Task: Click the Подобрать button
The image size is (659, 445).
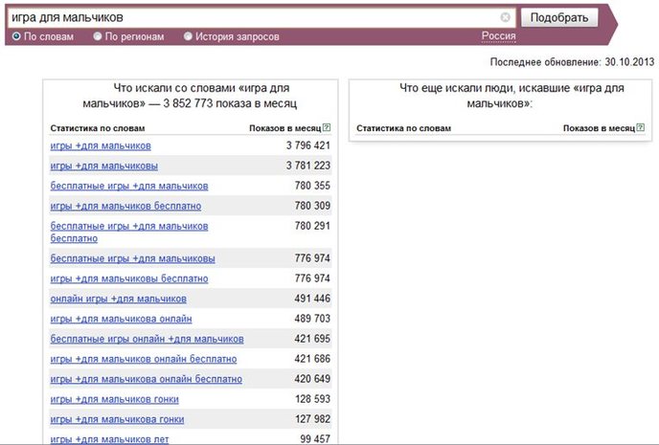Action: point(559,17)
